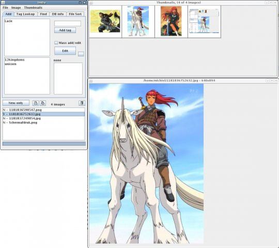Select the unicorn tag
The height and width of the screenshot is (248, 279).
coord(27,64)
